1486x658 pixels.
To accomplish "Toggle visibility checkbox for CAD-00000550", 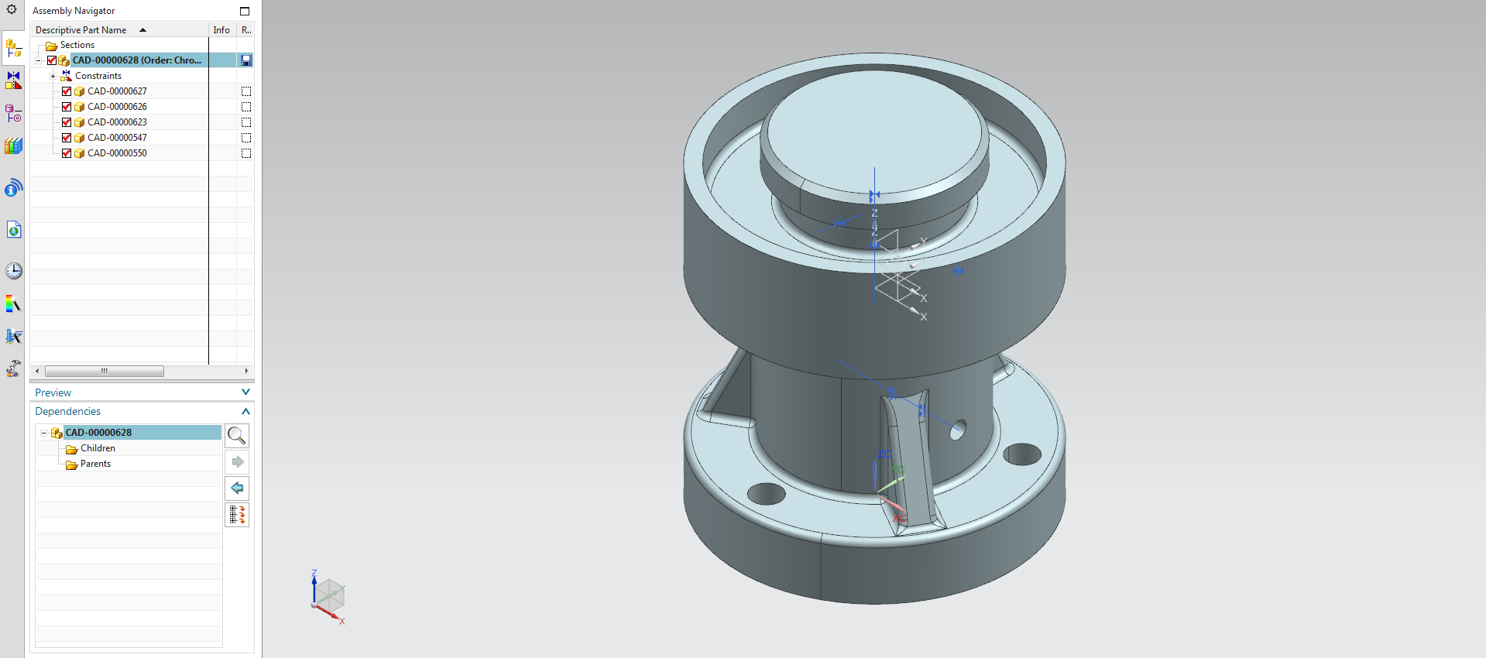I will (67, 153).
